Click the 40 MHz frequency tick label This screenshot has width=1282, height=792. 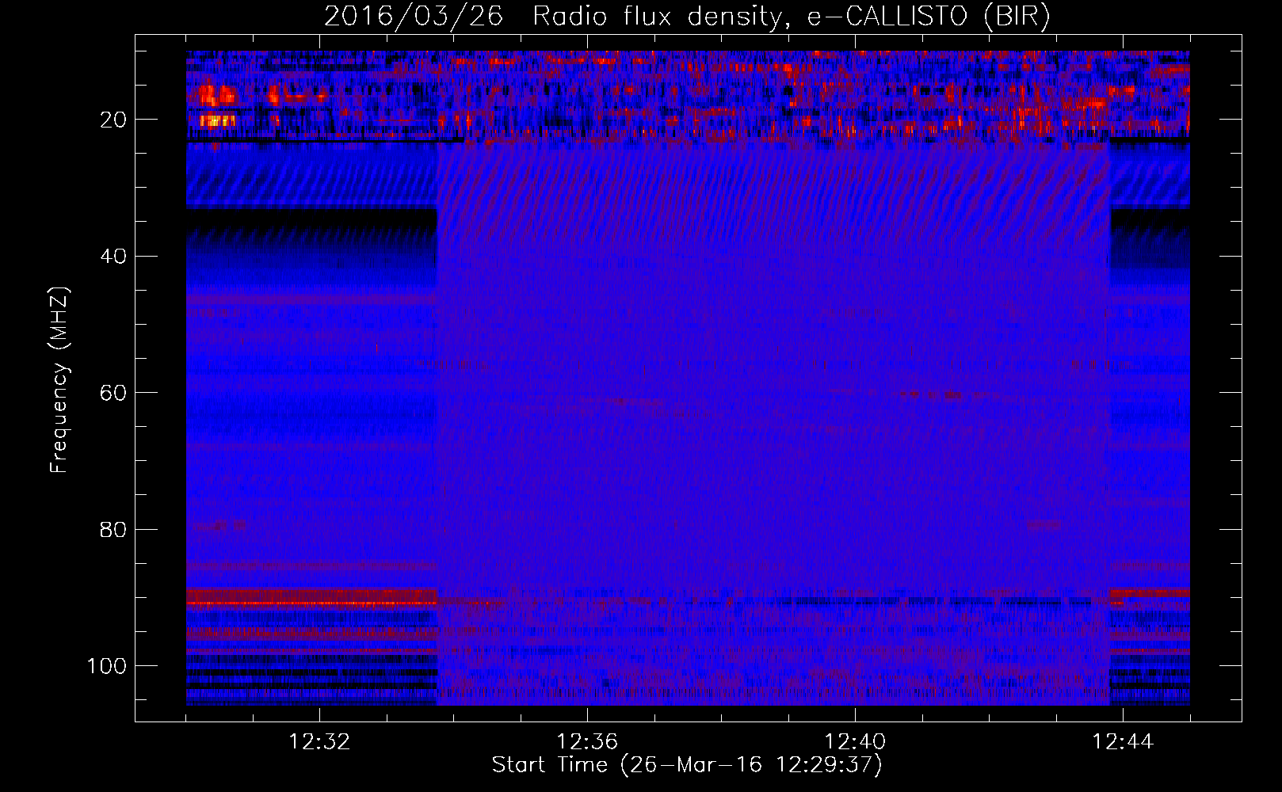(x=114, y=257)
